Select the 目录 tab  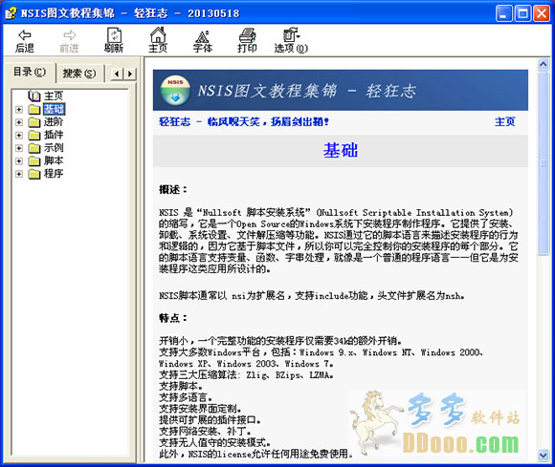(30, 72)
